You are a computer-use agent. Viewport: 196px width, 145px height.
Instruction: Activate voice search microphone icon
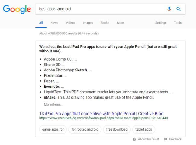[x=169, y=9]
